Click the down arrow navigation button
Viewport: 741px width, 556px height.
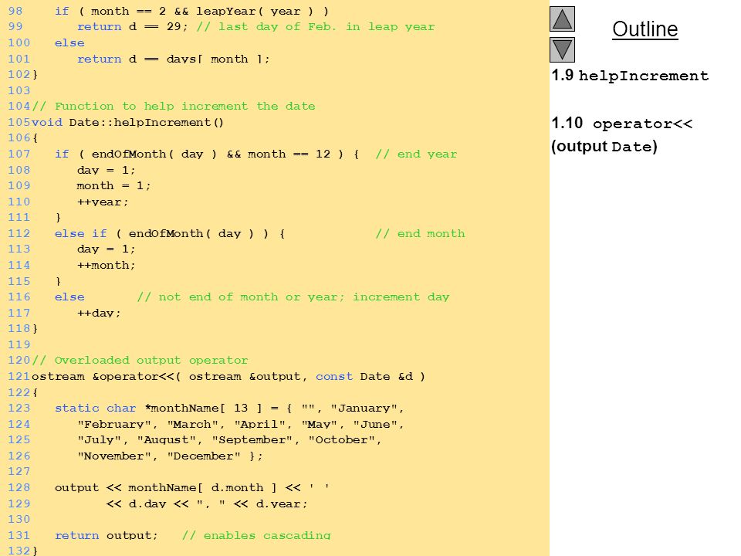point(562,49)
